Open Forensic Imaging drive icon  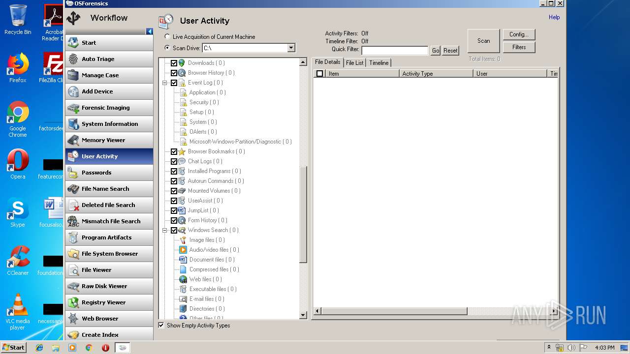point(73,108)
